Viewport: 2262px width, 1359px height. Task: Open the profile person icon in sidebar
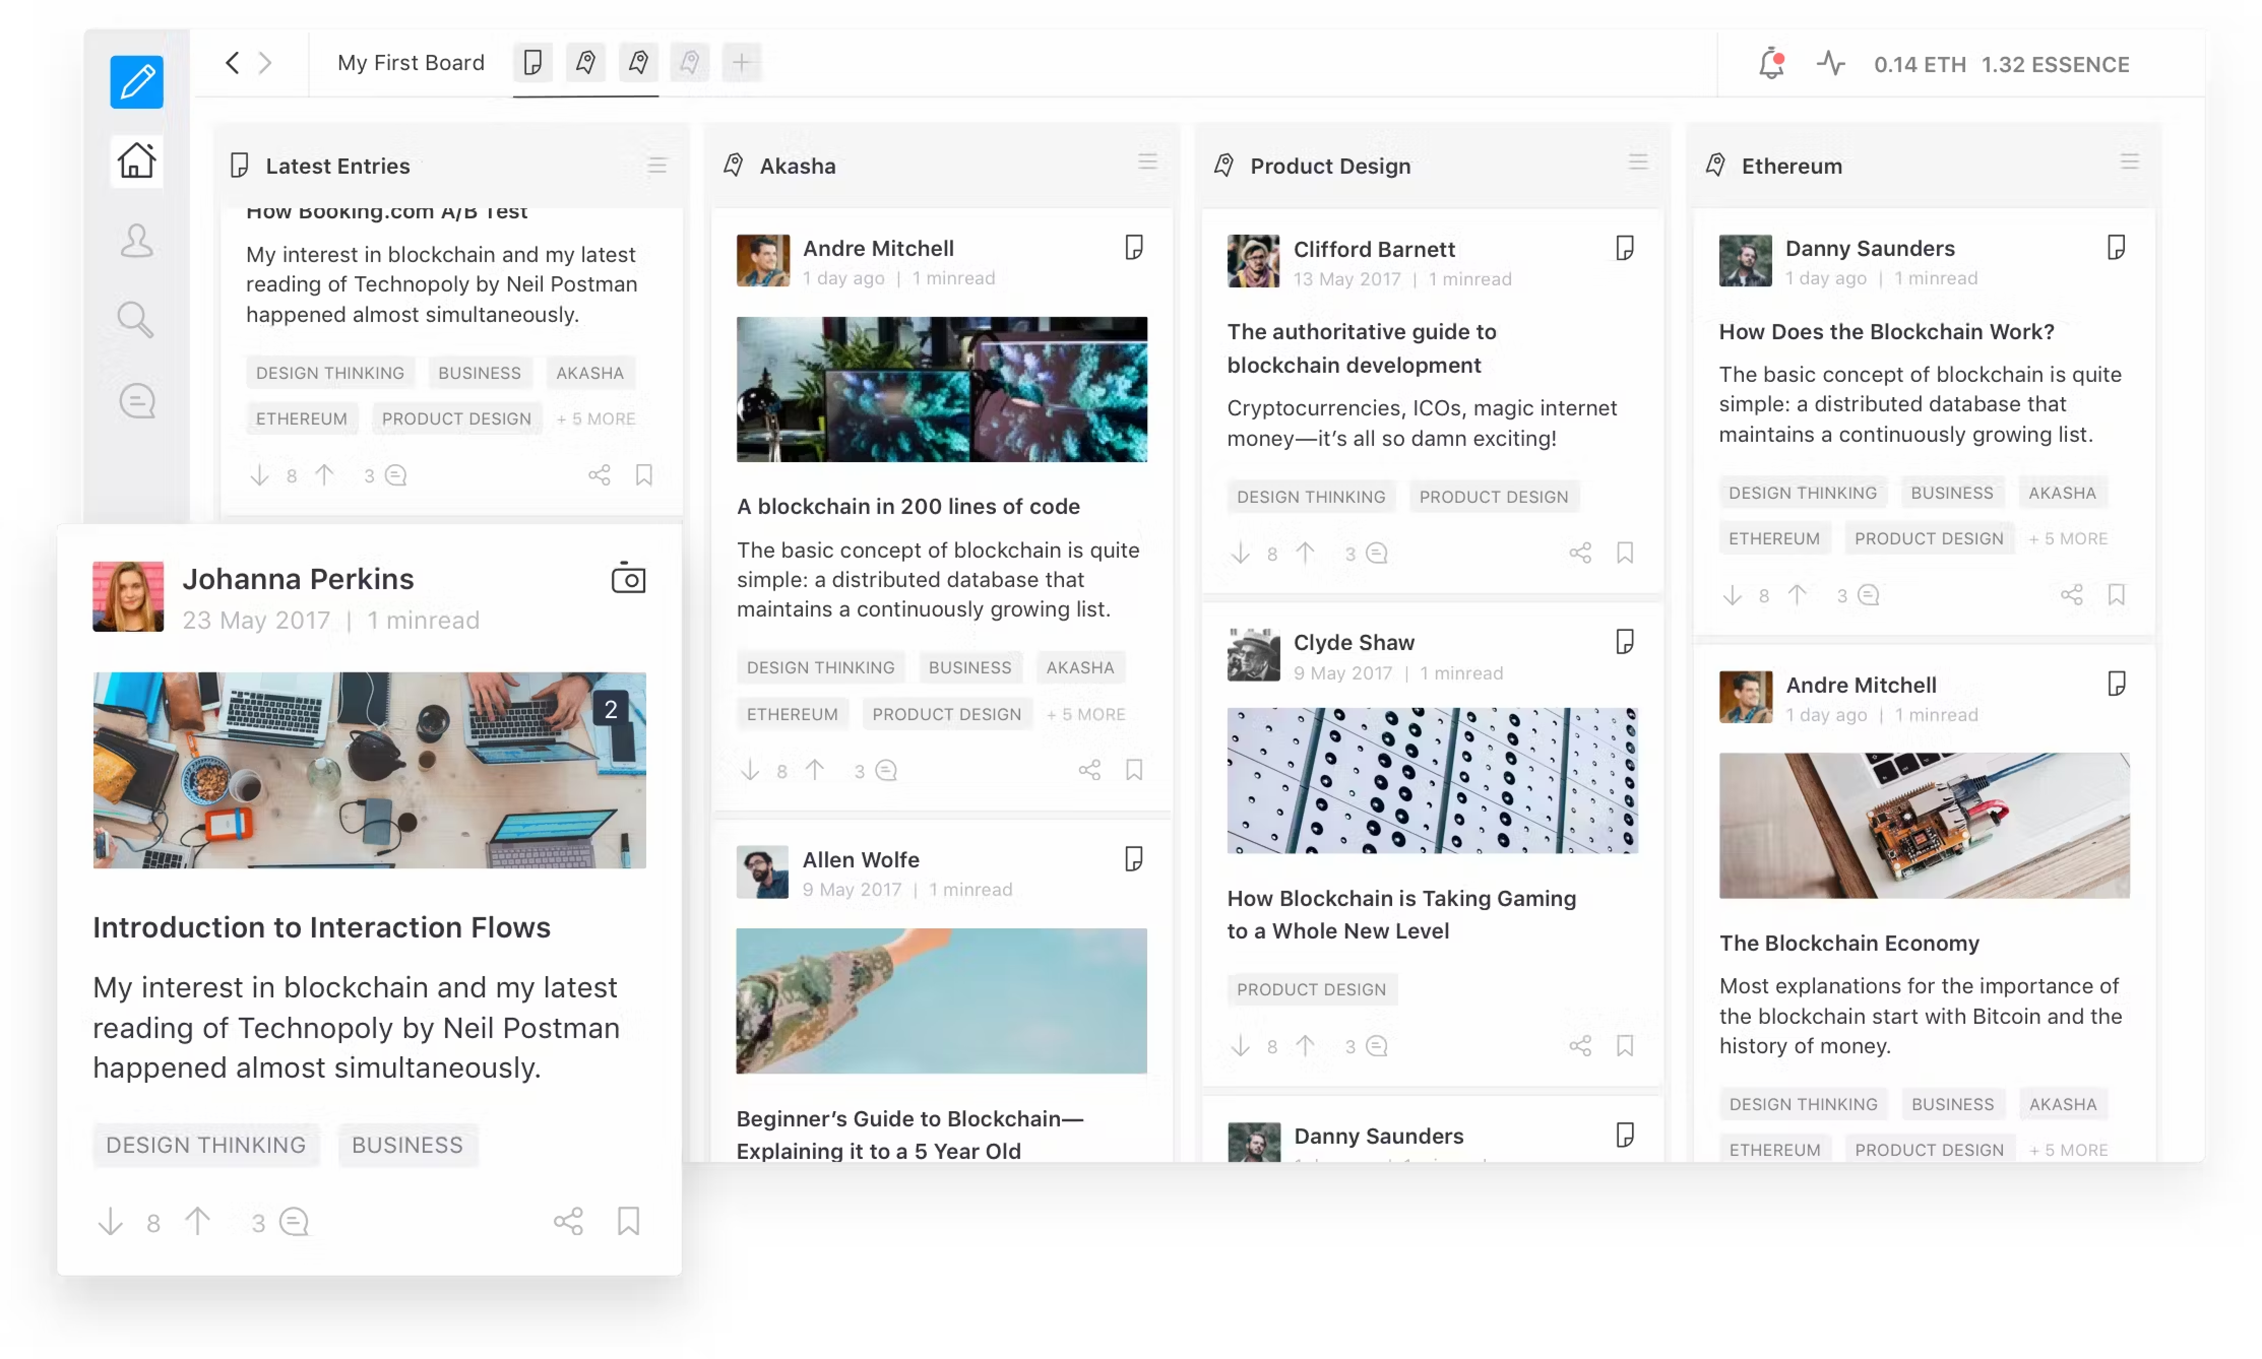pos(137,240)
